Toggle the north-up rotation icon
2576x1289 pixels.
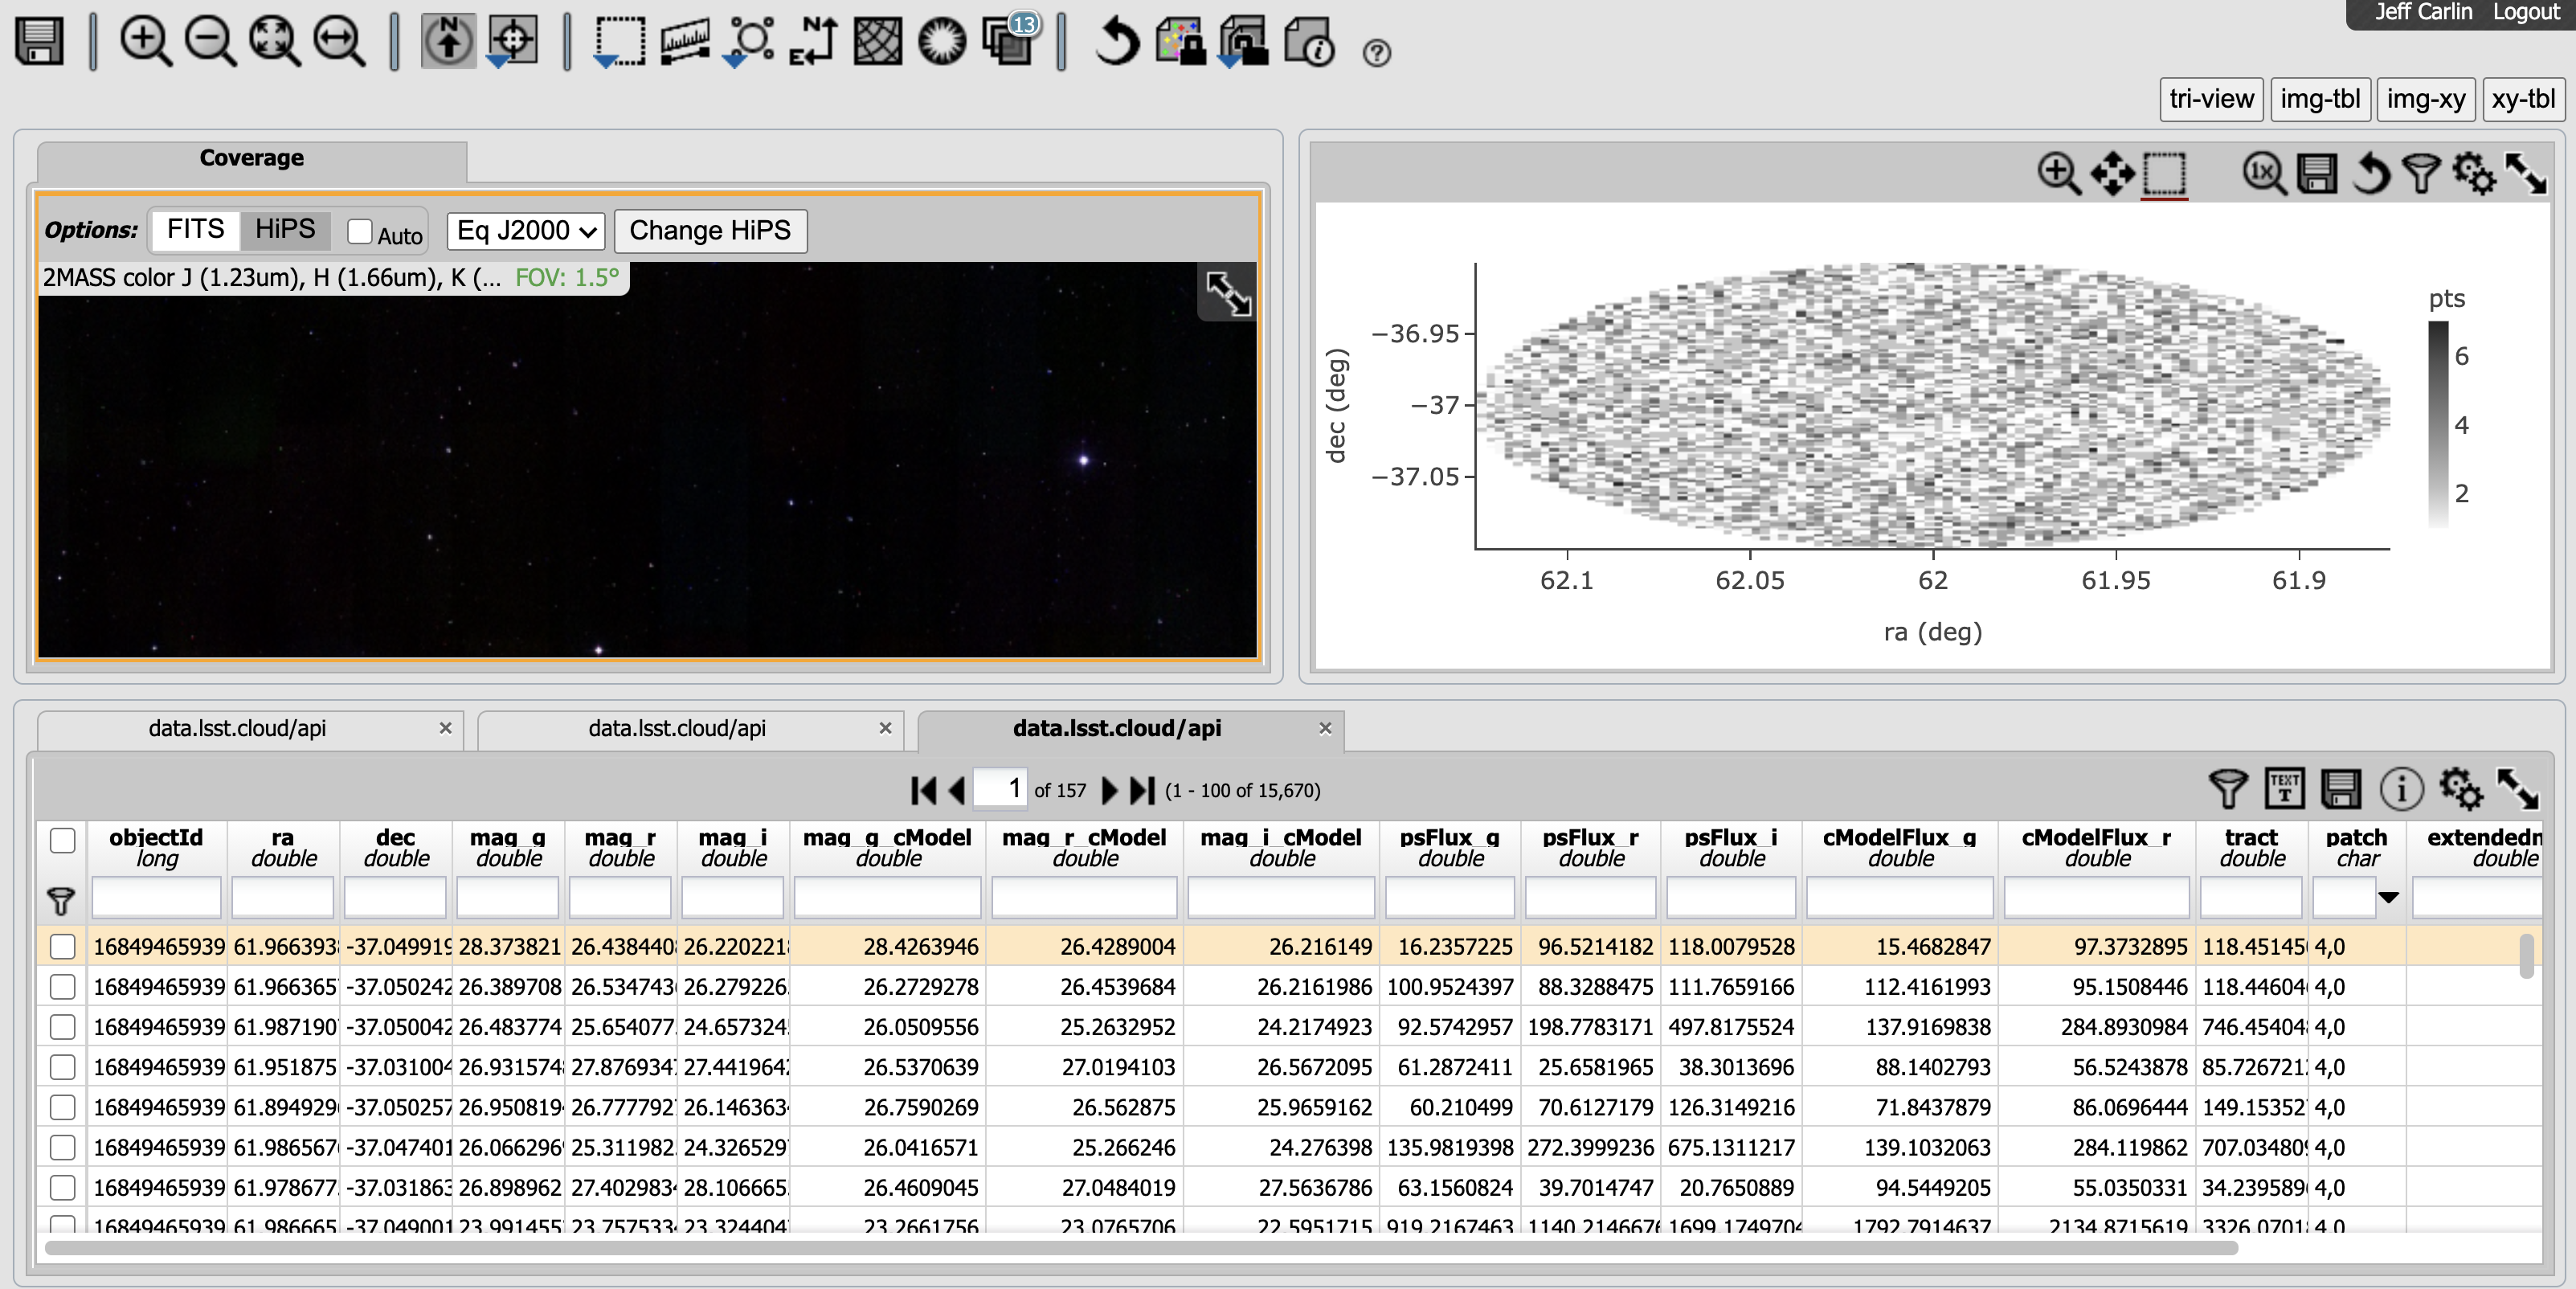tap(448, 42)
